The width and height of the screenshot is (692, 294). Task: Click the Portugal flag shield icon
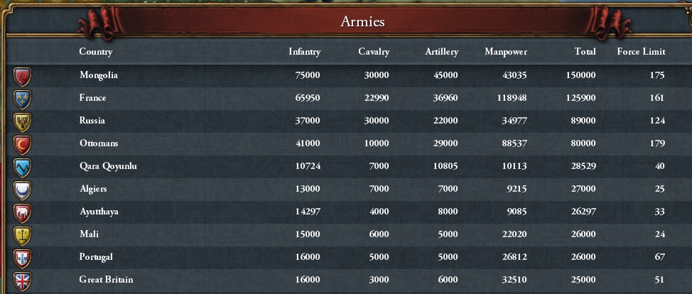click(x=22, y=258)
